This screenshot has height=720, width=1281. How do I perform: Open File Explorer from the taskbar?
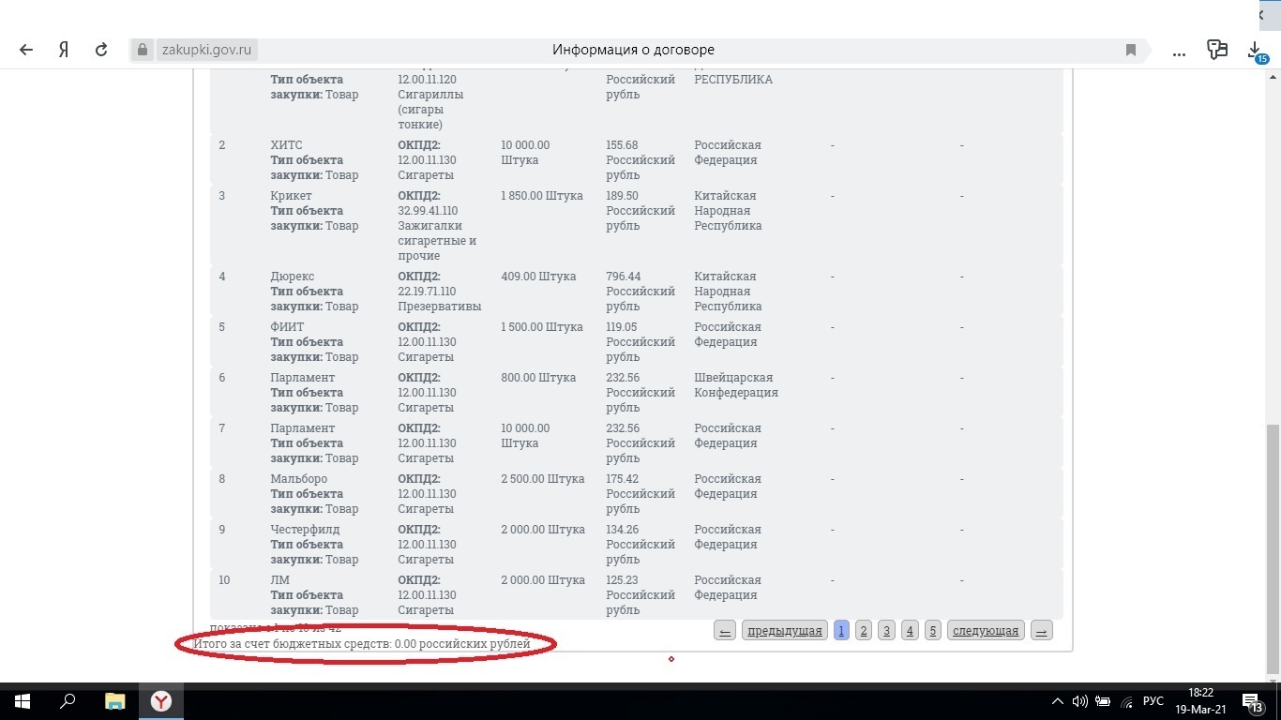pyautogui.click(x=114, y=700)
